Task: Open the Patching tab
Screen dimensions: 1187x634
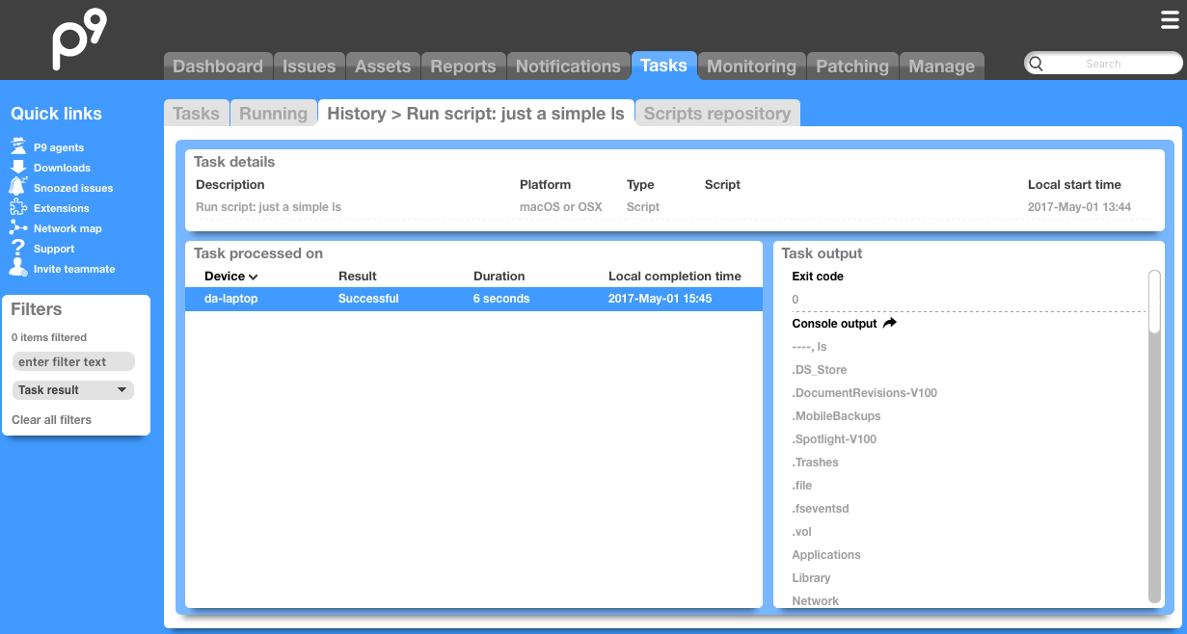Action: [852, 66]
